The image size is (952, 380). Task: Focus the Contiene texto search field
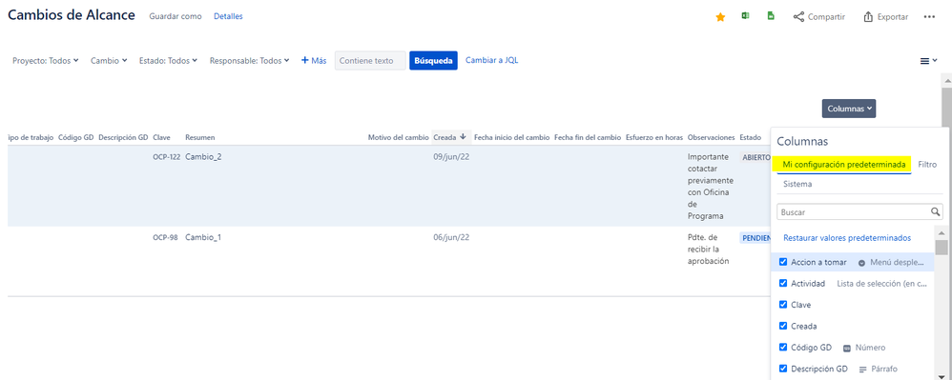tap(370, 61)
